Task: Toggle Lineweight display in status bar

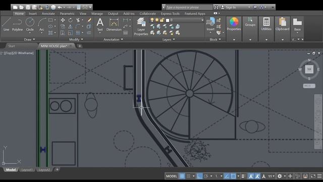Action: point(243,176)
